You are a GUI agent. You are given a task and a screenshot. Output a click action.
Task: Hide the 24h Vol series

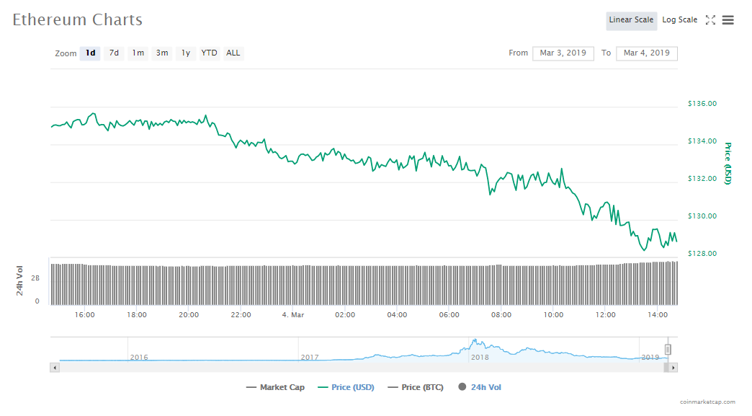point(480,387)
